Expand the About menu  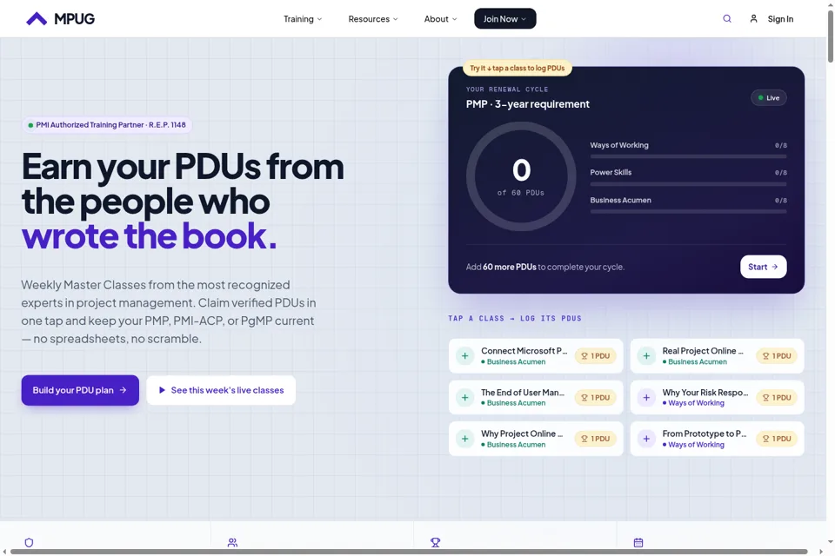coord(440,18)
